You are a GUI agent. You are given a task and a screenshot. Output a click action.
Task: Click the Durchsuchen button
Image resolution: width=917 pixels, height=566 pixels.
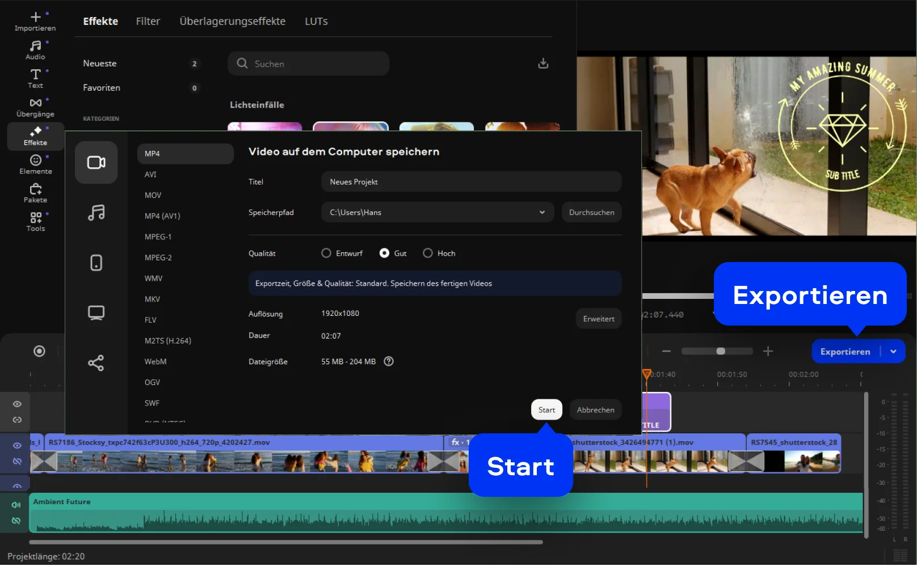coord(591,213)
